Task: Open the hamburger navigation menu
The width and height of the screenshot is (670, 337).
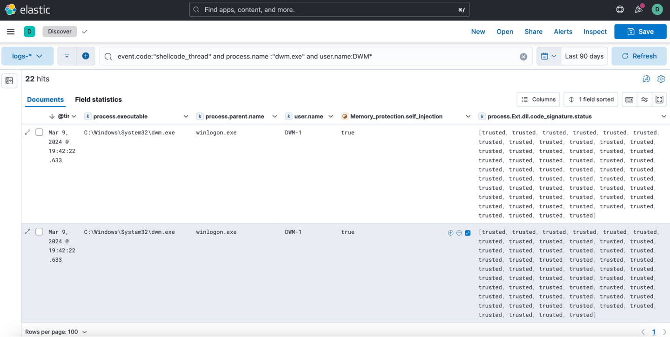Action: (11, 32)
